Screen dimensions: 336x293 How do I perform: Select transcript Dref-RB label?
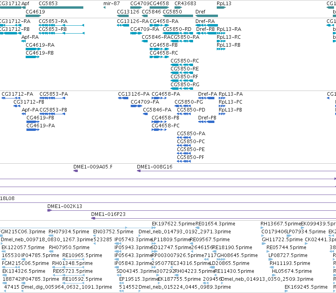coord(205,29)
